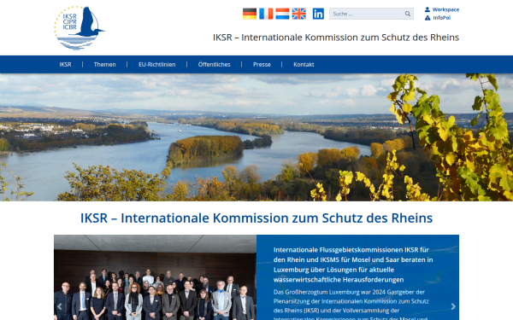Open the LinkedIn page icon

(x=318, y=14)
